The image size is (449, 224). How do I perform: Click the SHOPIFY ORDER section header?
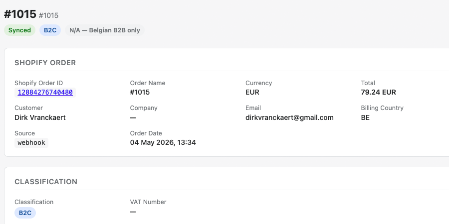45,63
